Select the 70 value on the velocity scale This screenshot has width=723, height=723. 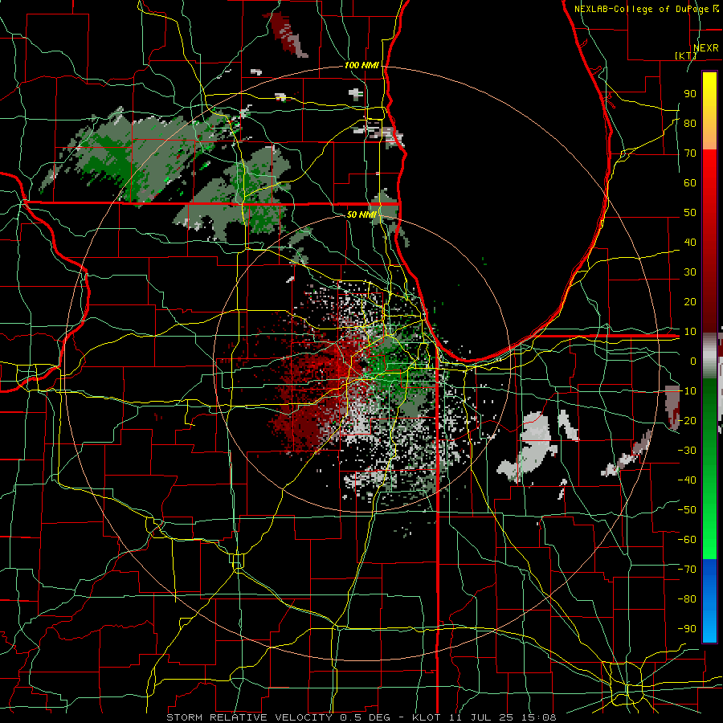click(690, 153)
